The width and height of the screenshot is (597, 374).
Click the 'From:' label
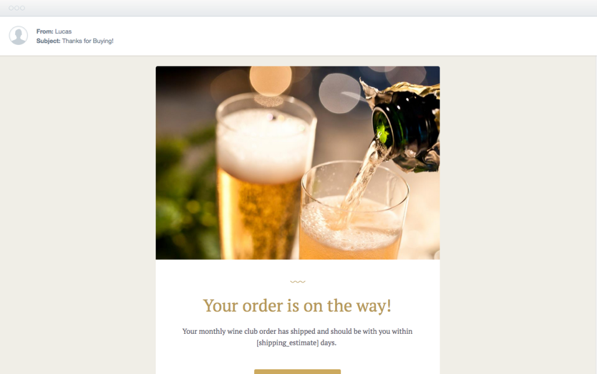click(44, 31)
